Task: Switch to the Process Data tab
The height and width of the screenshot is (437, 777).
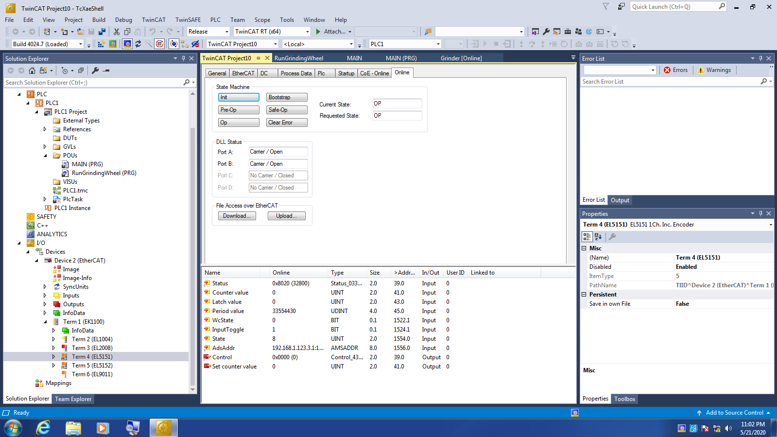Action: tap(296, 73)
